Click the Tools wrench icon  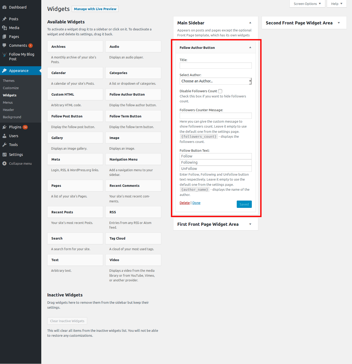(4, 145)
